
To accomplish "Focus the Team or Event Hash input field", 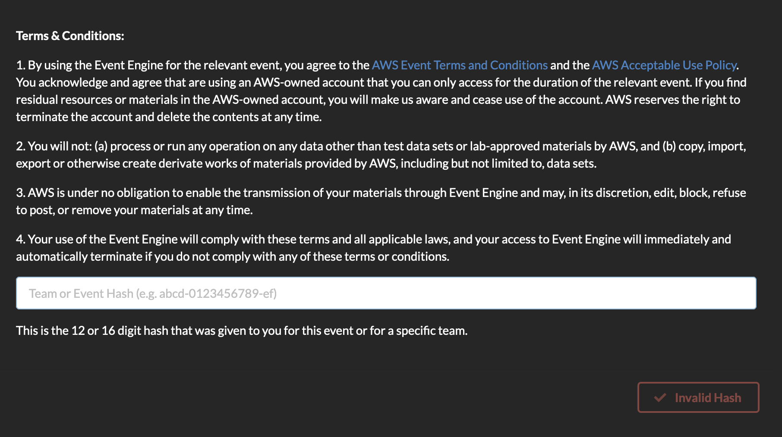I will [386, 293].
